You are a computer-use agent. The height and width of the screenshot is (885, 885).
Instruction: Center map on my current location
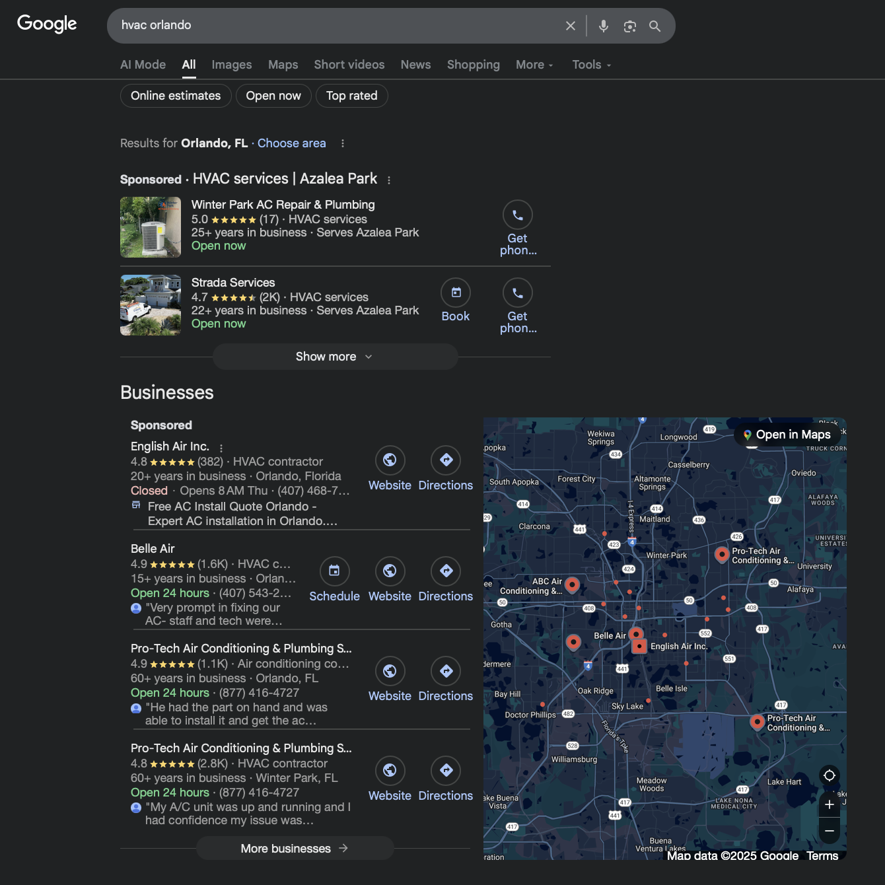click(x=830, y=775)
